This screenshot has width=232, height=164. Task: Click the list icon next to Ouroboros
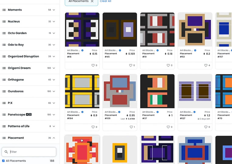pyautogui.click(x=4, y=91)
